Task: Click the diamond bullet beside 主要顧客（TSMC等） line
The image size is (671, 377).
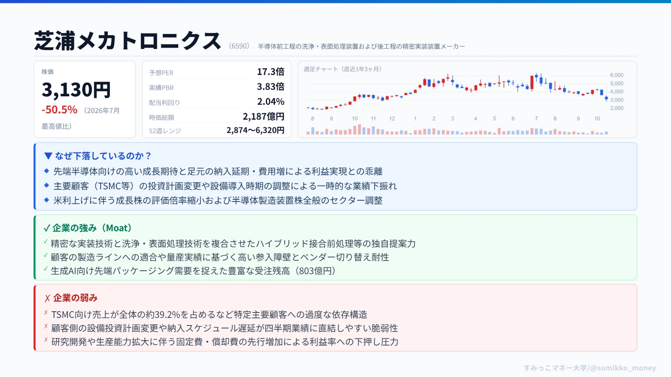Action: [47, 185]
